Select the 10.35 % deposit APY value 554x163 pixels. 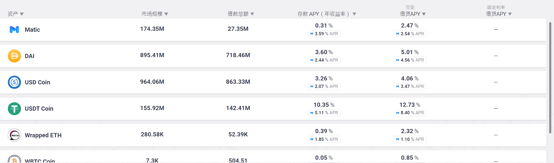point(324,105)
